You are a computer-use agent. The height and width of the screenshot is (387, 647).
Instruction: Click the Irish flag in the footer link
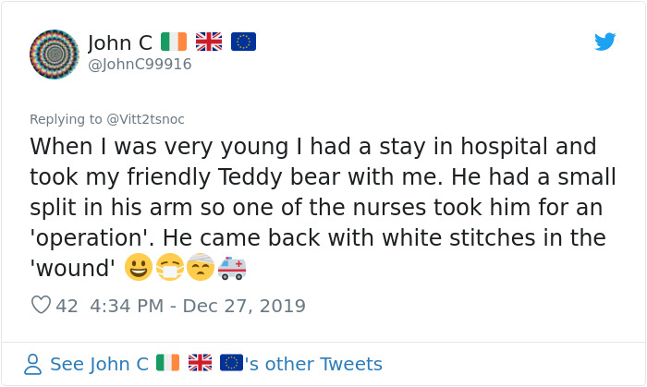point(168,363)
